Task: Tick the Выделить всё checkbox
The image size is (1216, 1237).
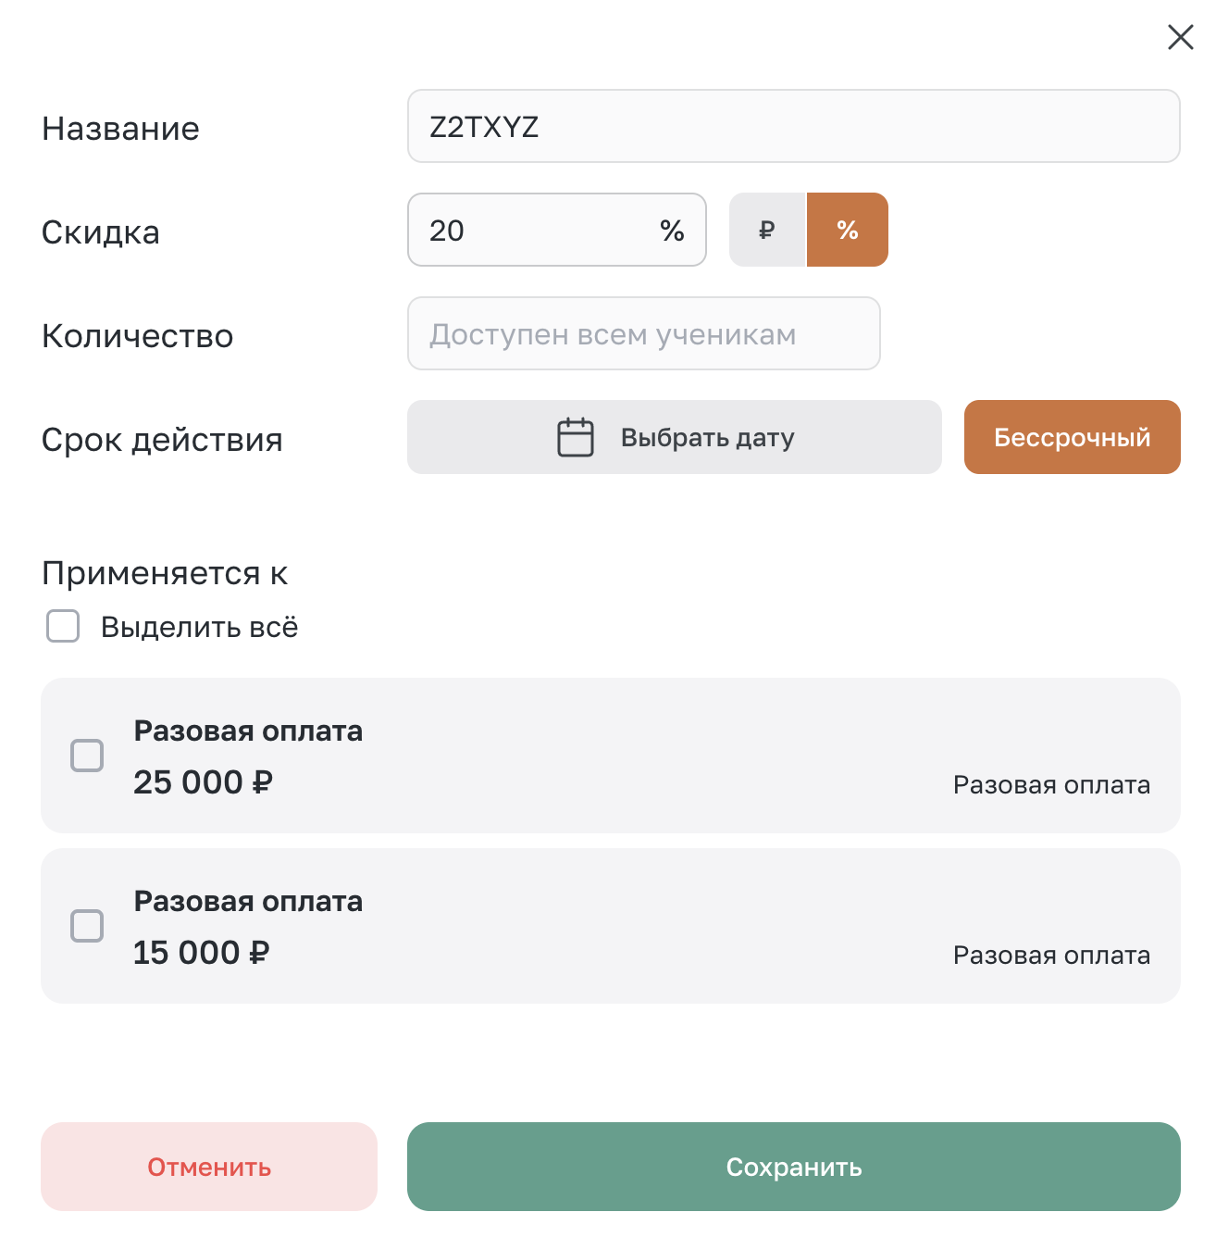Action: point(63,626)
